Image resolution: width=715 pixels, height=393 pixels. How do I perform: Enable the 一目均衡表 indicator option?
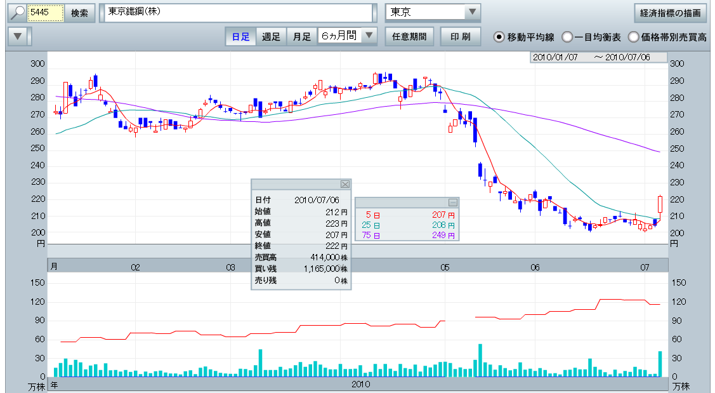567,37
